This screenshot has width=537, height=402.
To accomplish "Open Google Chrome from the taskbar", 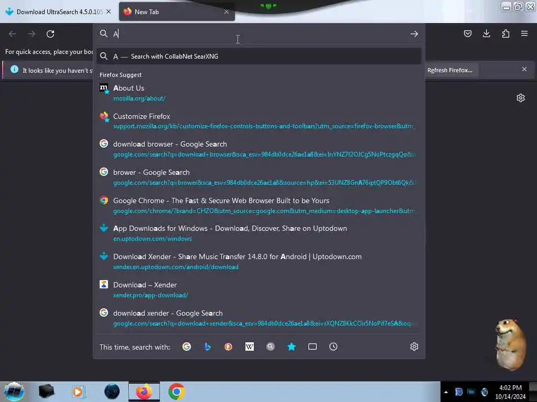I will tap(177, 392).
